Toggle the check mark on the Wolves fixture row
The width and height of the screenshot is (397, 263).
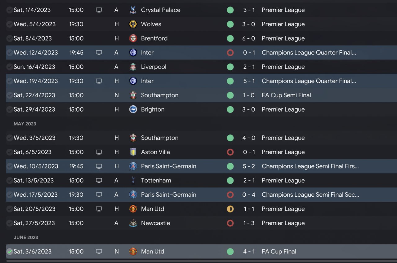pyautogui.click(x=10, y=24)
